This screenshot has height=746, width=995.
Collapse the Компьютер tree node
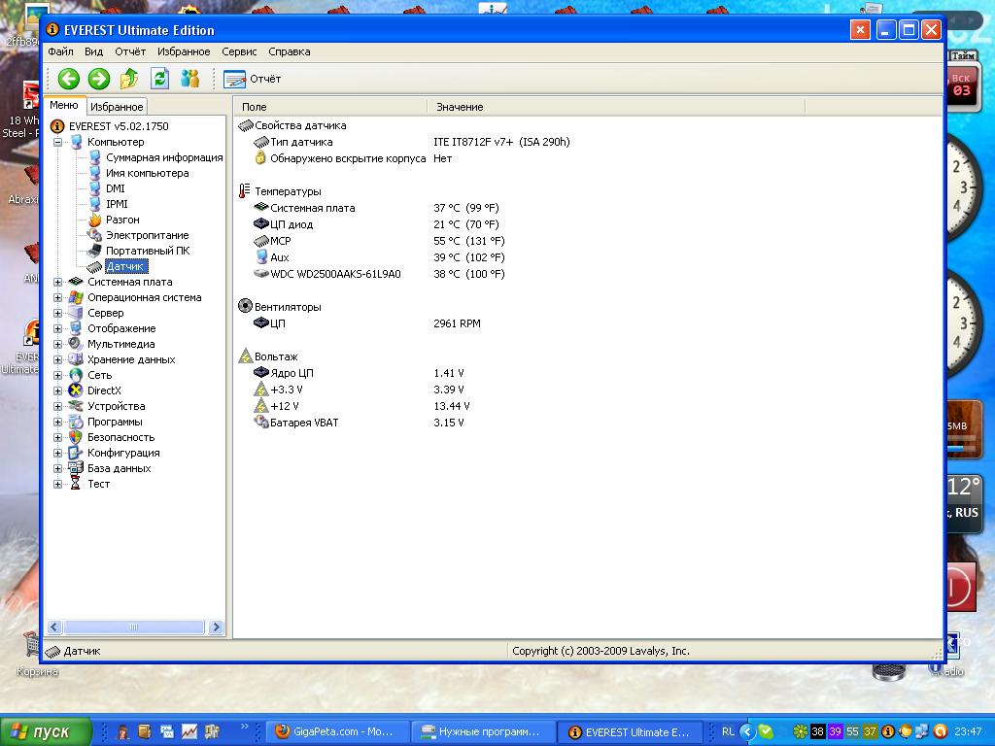[58, 142]
